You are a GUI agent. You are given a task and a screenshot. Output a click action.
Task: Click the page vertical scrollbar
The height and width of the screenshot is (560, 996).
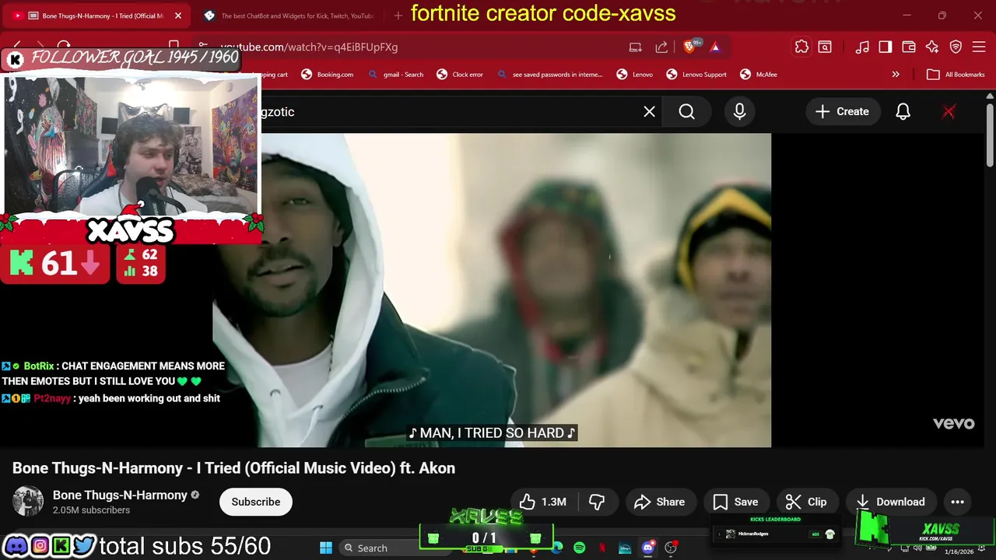990,135
